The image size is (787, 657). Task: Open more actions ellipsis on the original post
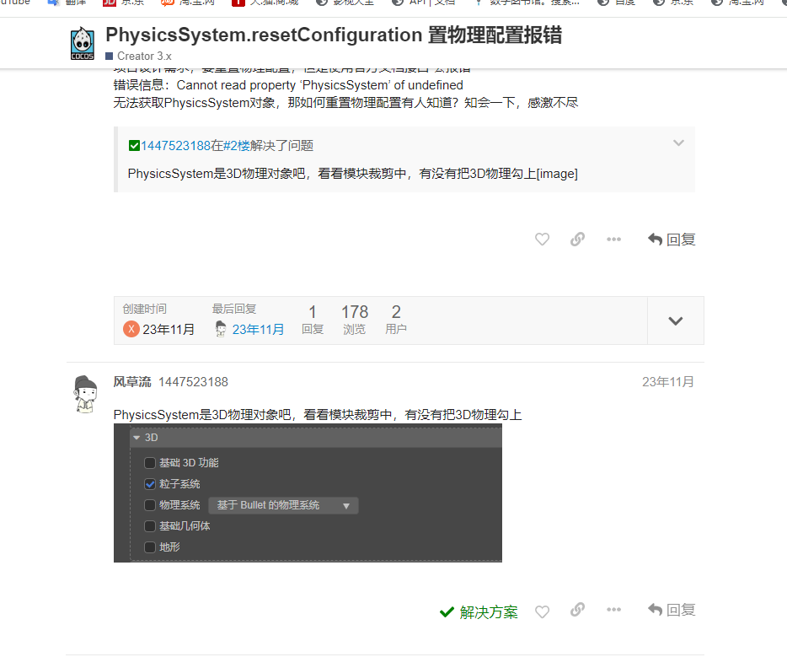pos(613,239)
